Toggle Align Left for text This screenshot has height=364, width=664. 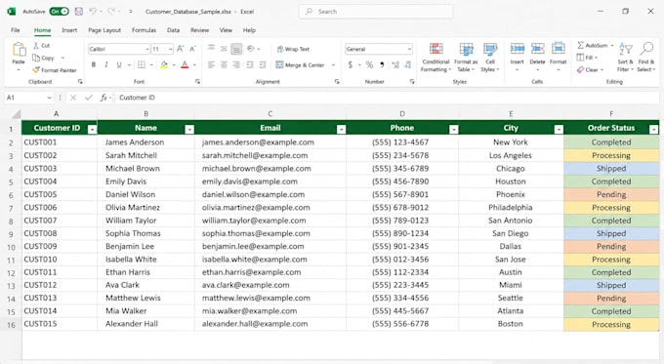211,64
